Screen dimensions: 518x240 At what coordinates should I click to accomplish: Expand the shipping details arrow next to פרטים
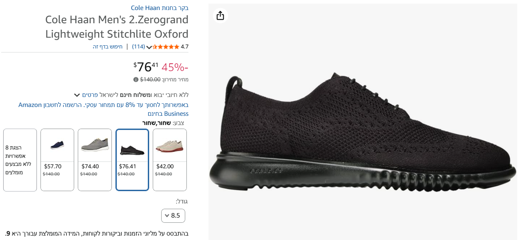pyautogui.click(x=77, y=95)
